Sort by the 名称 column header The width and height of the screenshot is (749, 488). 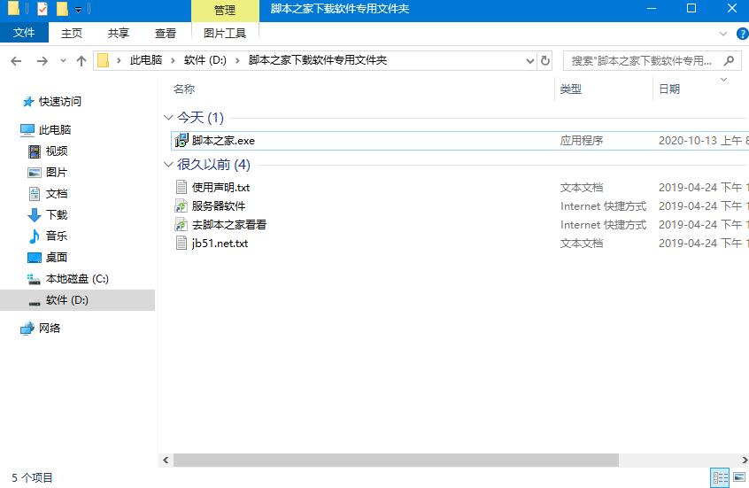point(184,89)
